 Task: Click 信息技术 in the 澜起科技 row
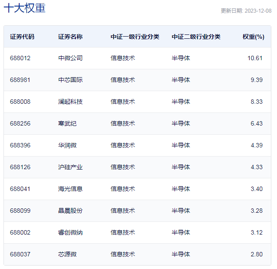[x=123, y=102]
